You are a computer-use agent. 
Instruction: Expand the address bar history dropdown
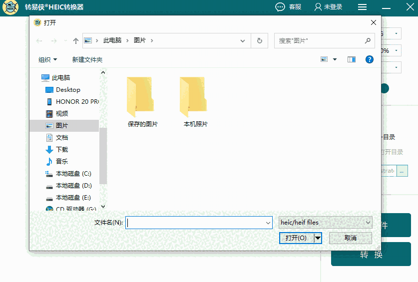[243, 41]
